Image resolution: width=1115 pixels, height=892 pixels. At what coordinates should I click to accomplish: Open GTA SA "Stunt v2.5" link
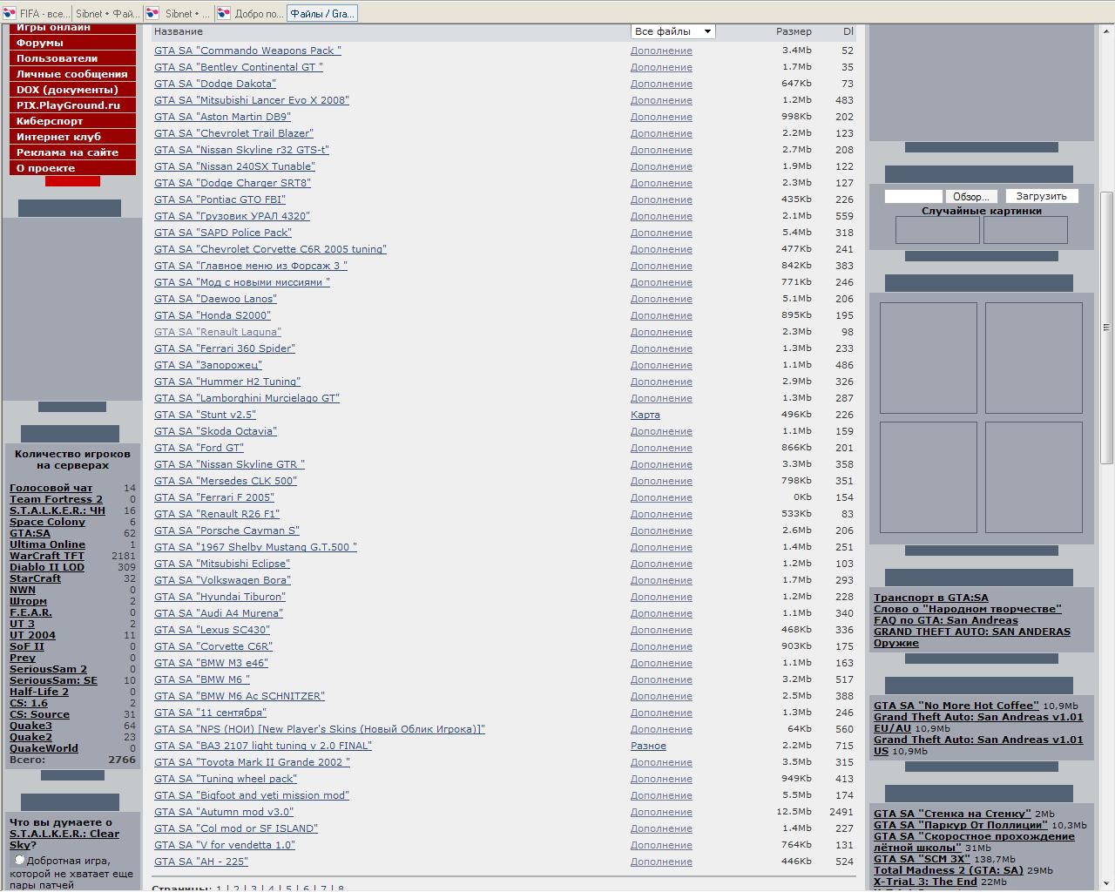click(x=205, y=415)
